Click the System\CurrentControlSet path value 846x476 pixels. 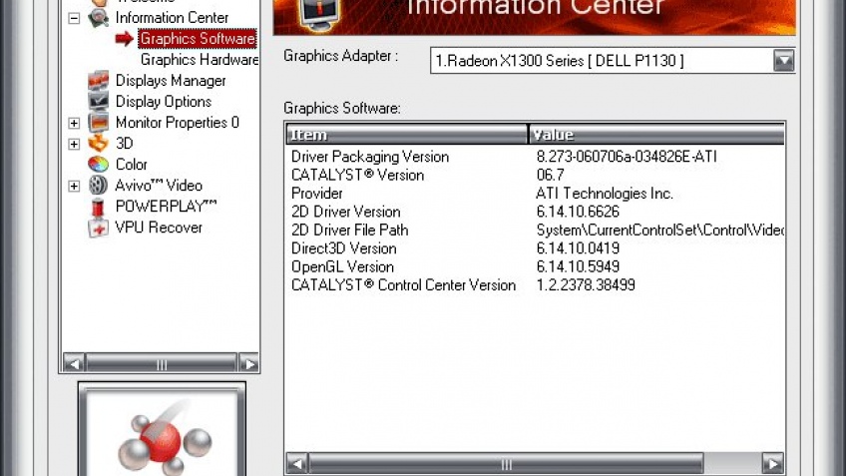[659, 230]
